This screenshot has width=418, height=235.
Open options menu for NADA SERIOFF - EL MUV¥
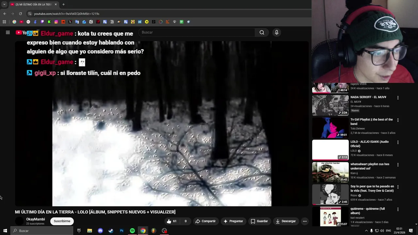click(398, 98)
